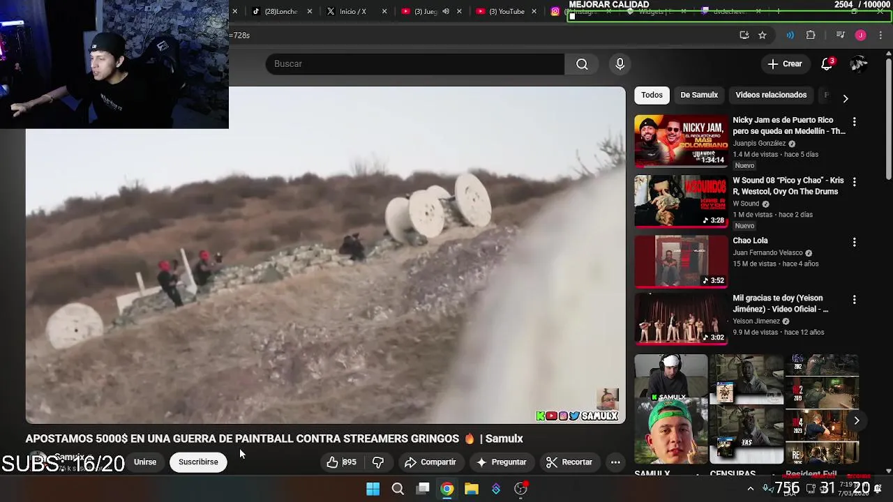Select the Videos relacionados chip
893x502 pixels.
771,95
